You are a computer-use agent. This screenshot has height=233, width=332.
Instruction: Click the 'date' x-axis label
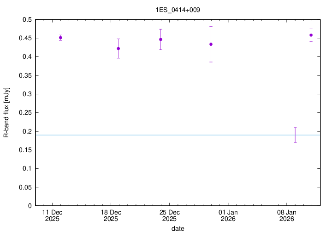(178, 228)
